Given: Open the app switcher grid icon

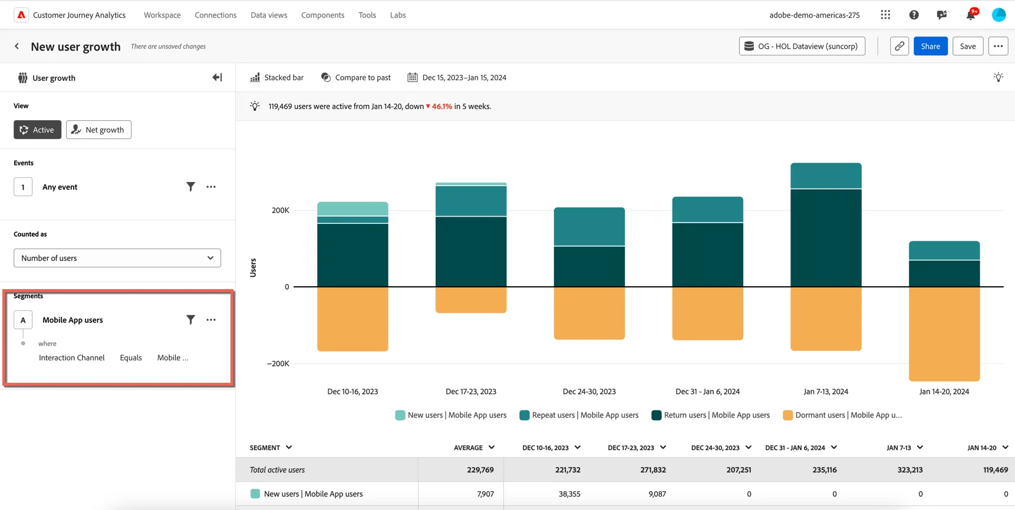Looking at the screenshot, I should (885, 15).
